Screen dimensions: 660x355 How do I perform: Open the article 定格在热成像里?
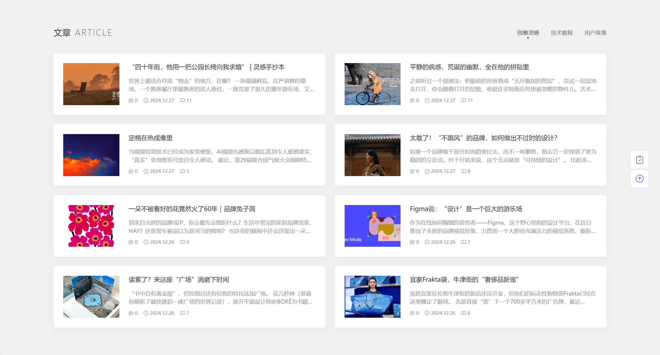pyautogui.click(x=150, y=138)
